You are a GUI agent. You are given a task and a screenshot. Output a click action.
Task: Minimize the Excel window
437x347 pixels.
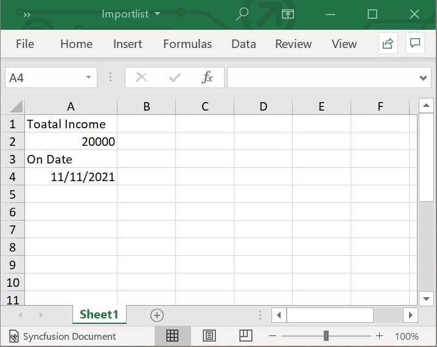[x=330, y=14]
